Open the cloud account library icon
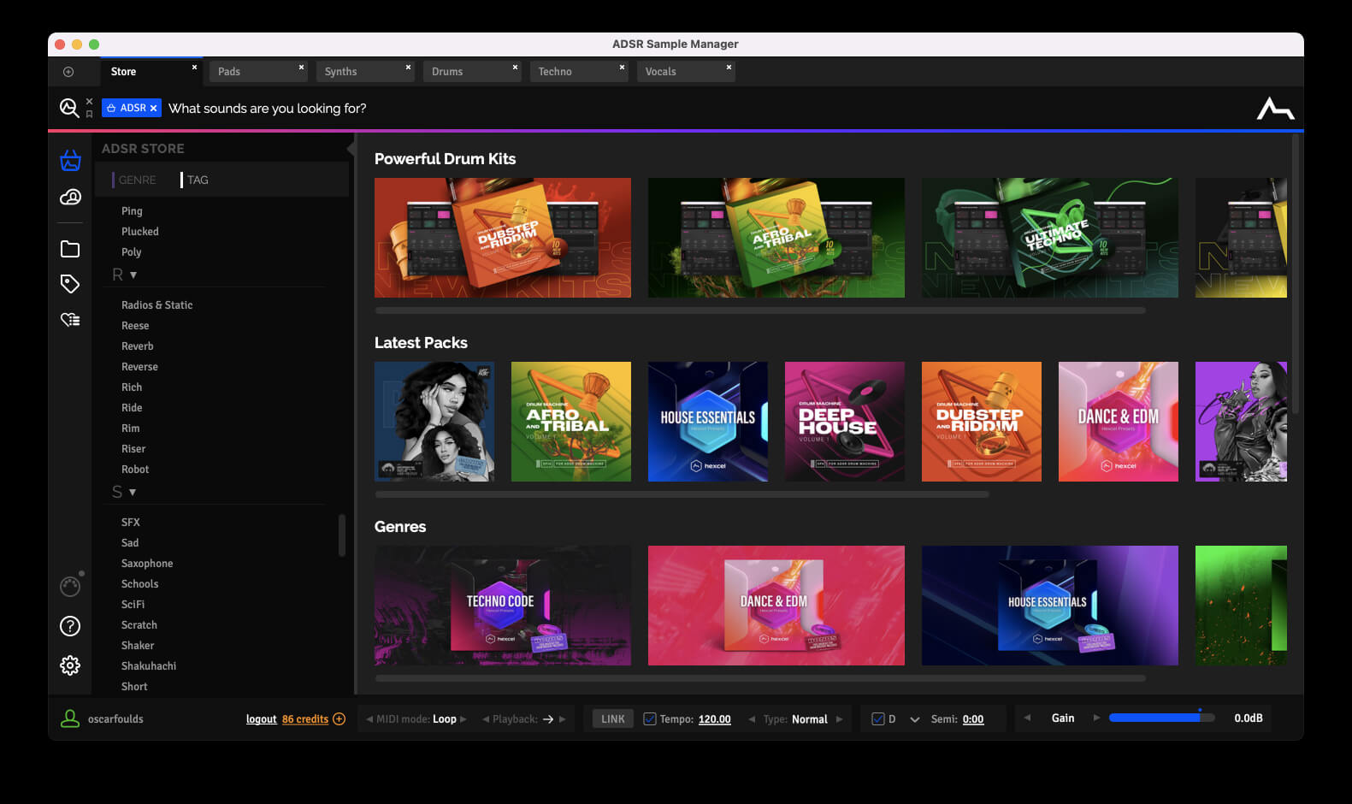 [70, 198]
